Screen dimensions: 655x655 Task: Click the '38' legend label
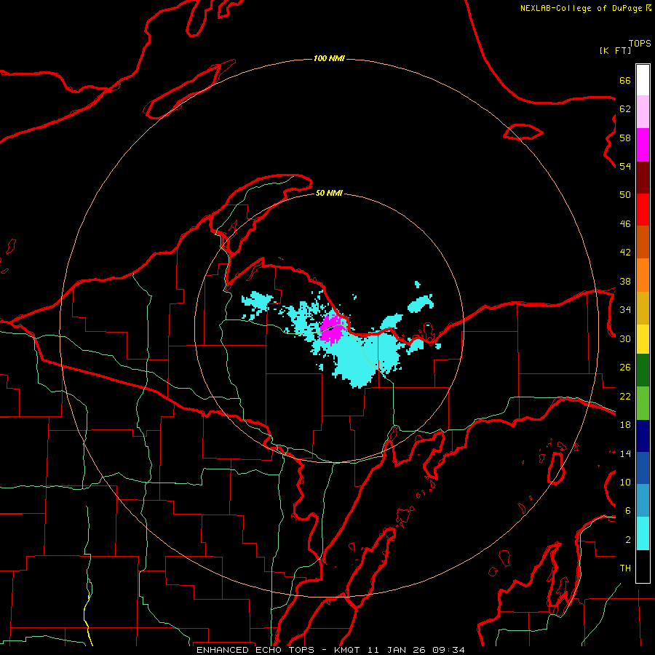click(625, 281)
